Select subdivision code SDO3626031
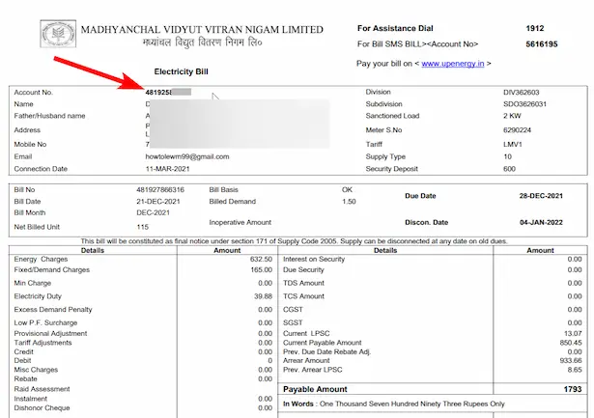Image resolution: width=594 pixels, height=418 pixels. [524, 104]
